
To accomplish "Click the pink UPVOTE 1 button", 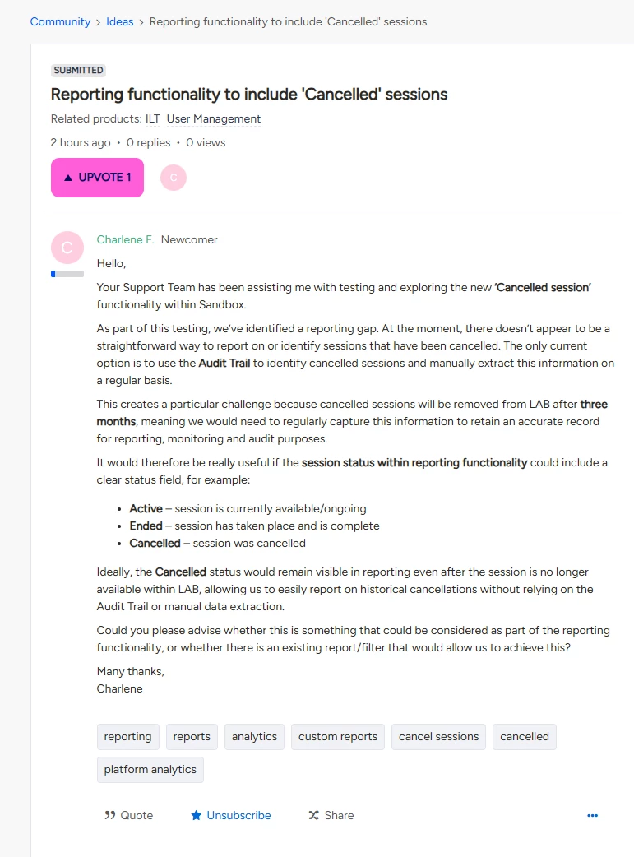I will 97,178.
